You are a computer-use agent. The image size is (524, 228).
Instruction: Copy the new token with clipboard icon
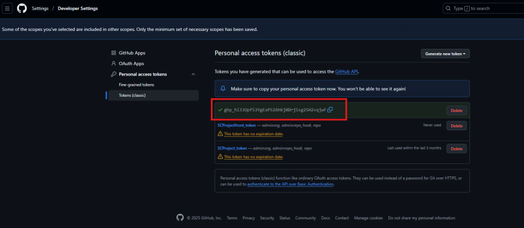tap(330, 110)
